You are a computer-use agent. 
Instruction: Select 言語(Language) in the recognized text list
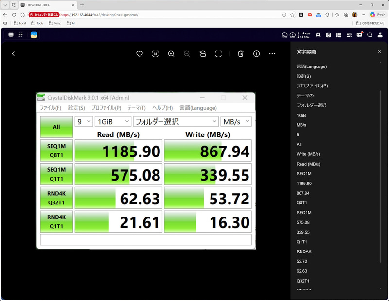click(312, 67)
